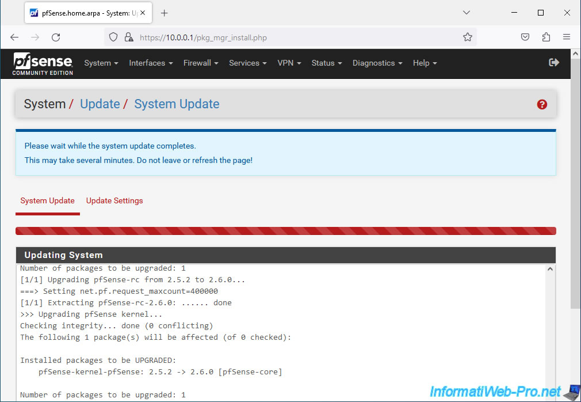Click the page vertical scrollbar thumb
Screen dimensions: 581x402
(575, 184)
